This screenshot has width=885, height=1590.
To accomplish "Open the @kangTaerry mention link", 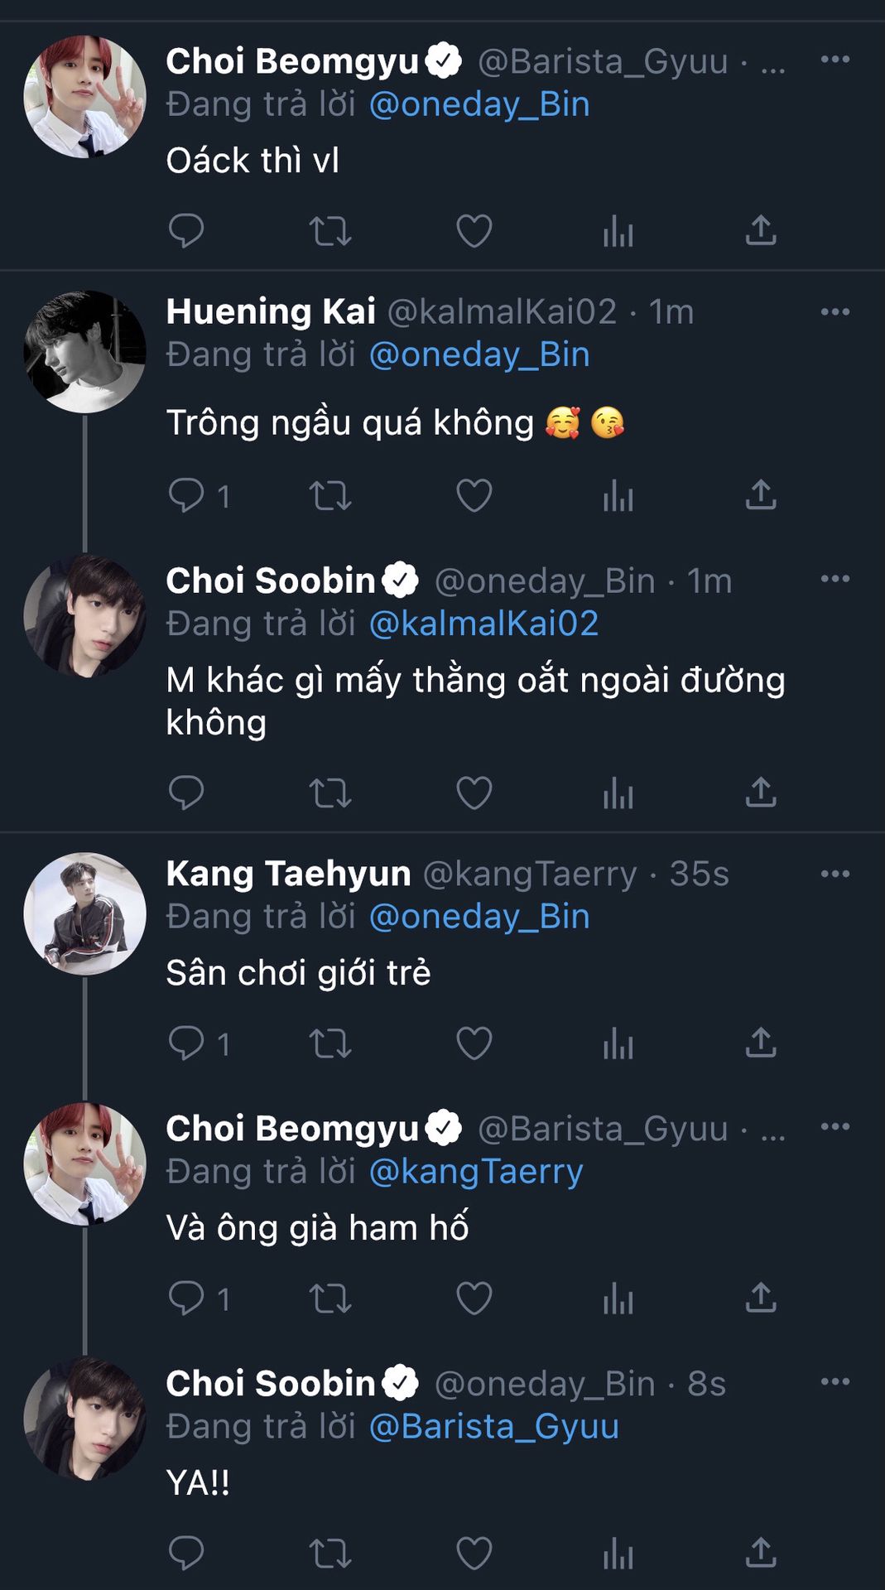I will coord(476,1172).
